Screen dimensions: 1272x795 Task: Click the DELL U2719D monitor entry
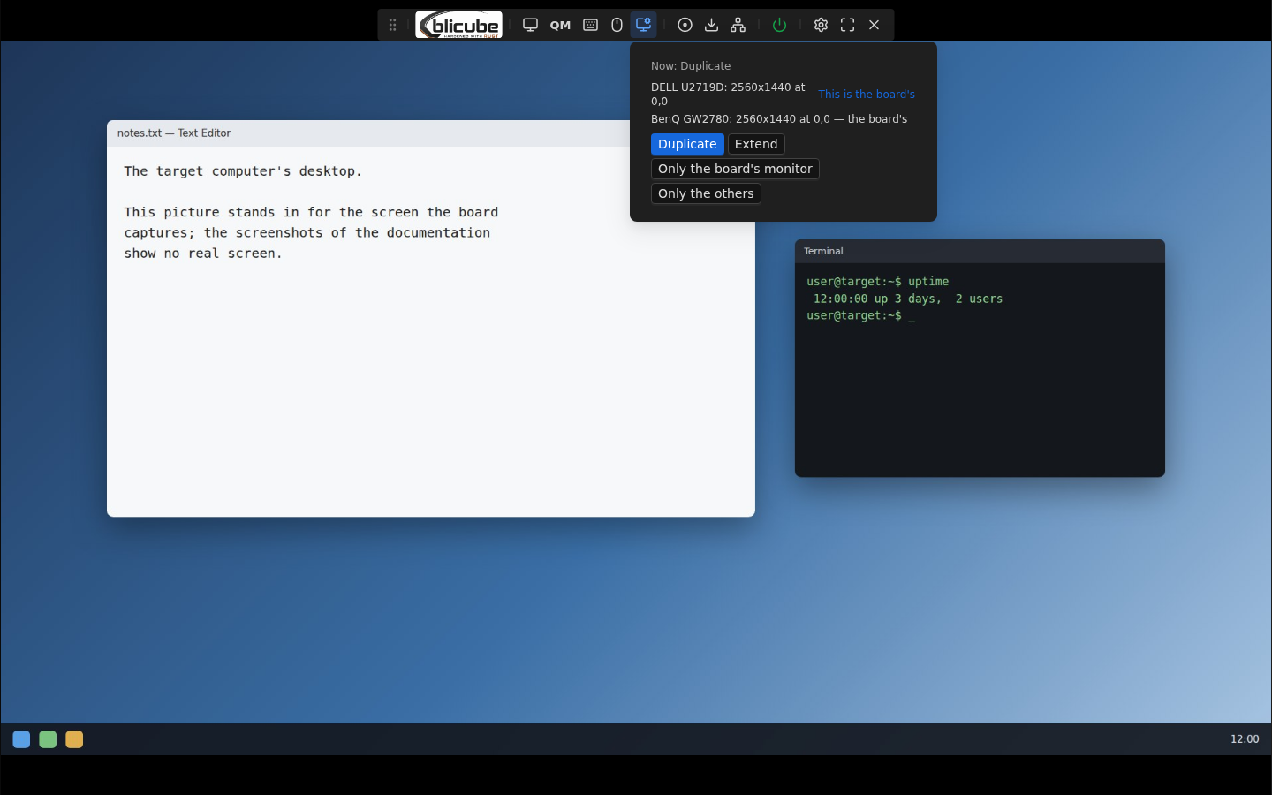click(x=730, y=95)
